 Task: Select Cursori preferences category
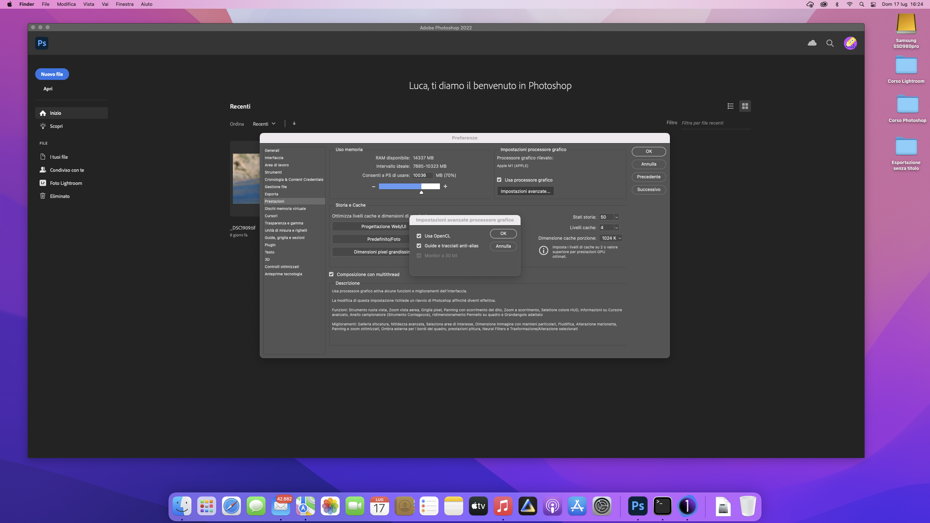pyautogui.click(x=294, y=216)
